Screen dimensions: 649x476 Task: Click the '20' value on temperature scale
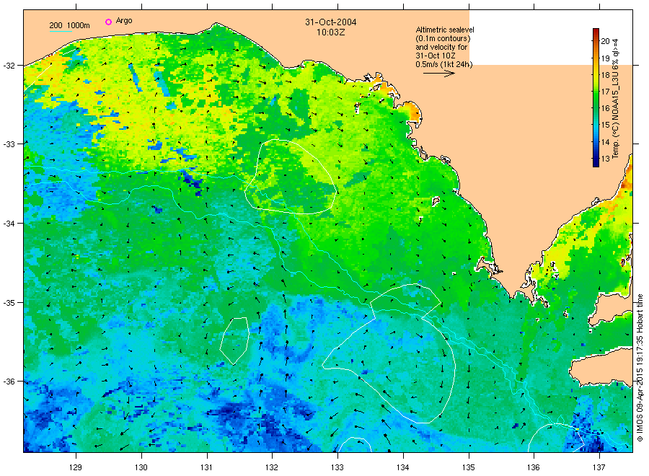point(605,41)
